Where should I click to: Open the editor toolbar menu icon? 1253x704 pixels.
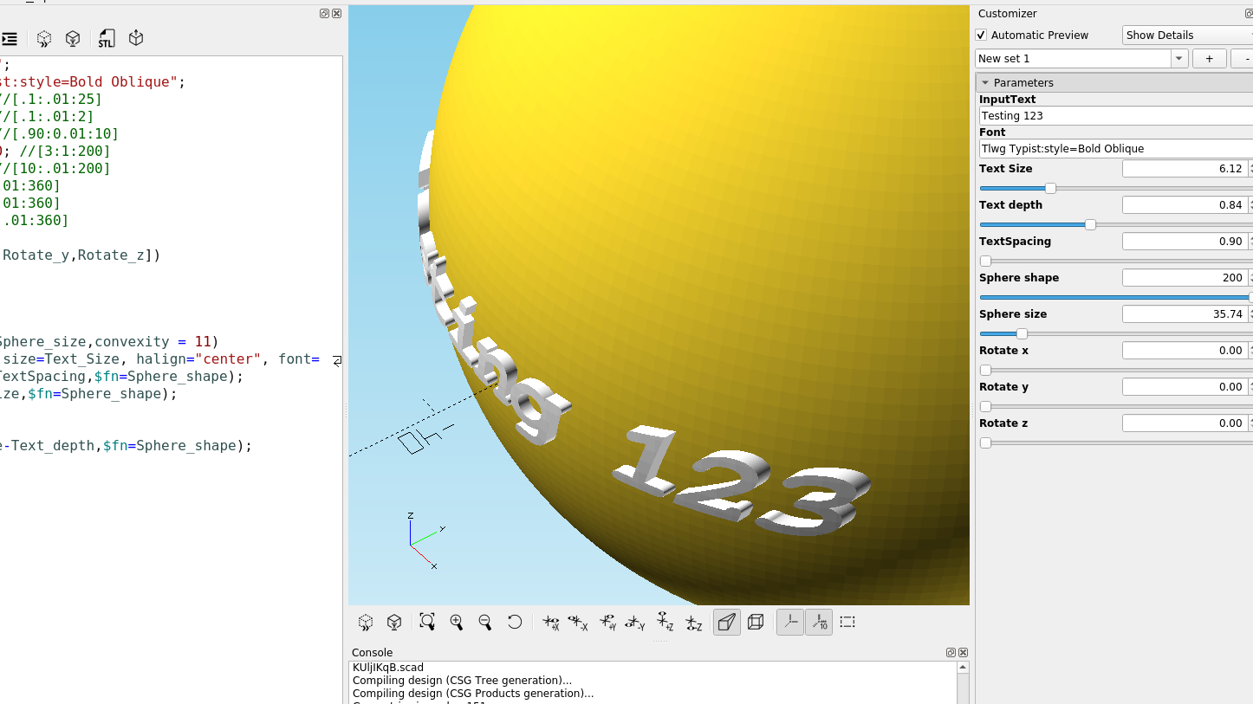(x=10, y=38)
